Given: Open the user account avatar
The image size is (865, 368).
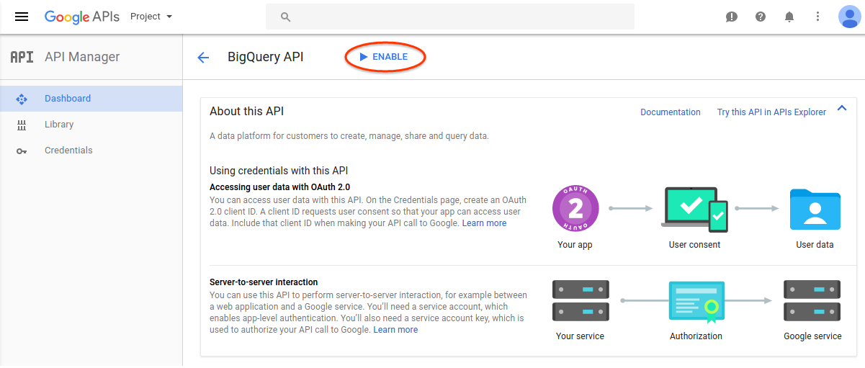Looking at the screenshot, I should tap(850, 17).
